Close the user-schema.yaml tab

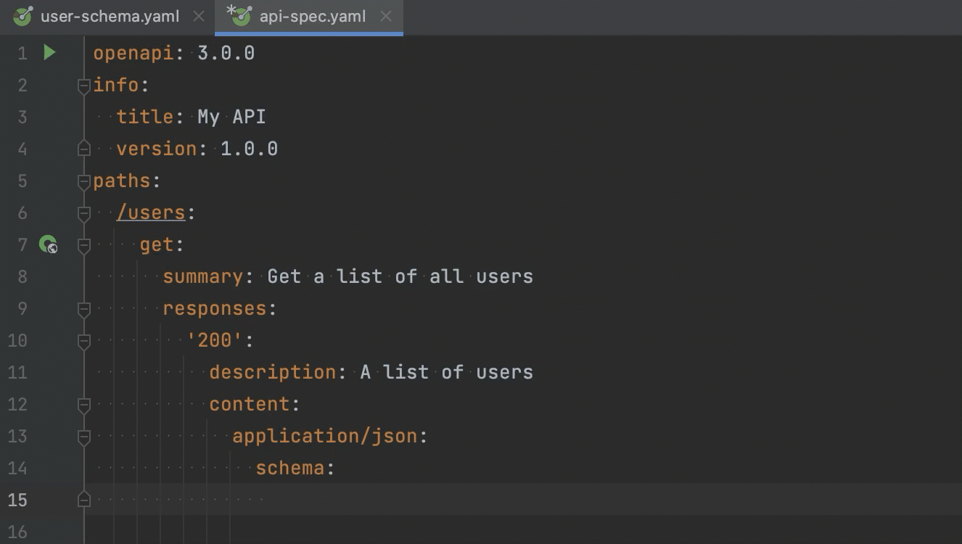point(198,16)
